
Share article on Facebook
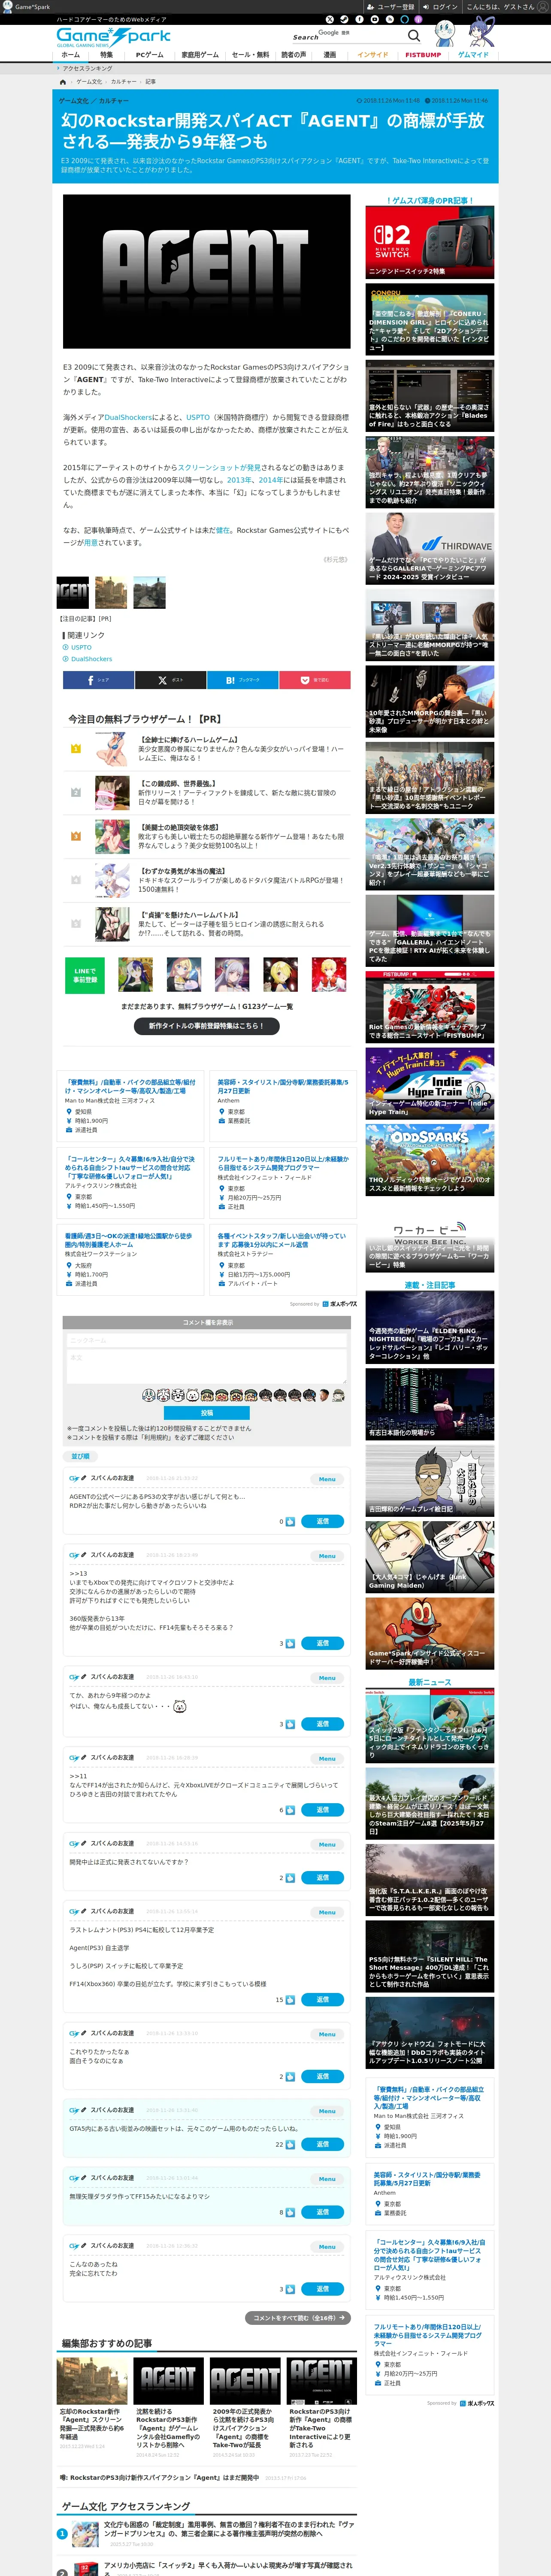(x=98, y=680)
